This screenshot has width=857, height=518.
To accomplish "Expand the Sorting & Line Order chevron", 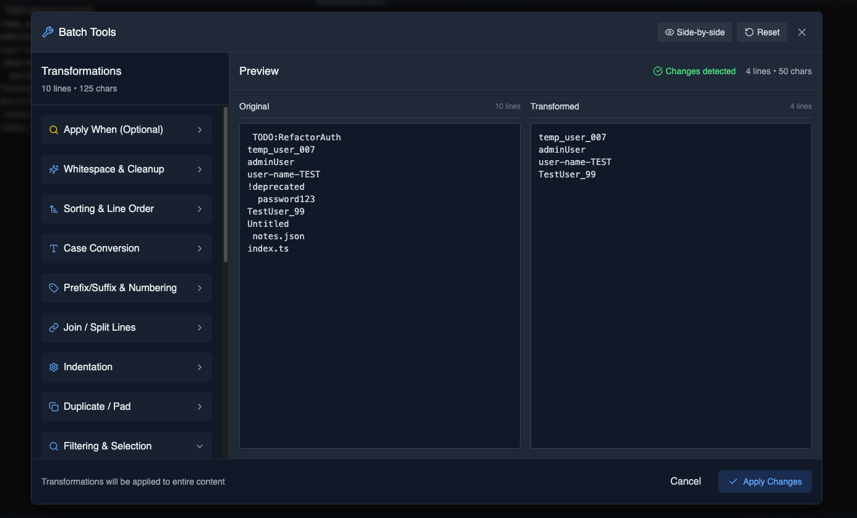I will click(x=200, y=209).
